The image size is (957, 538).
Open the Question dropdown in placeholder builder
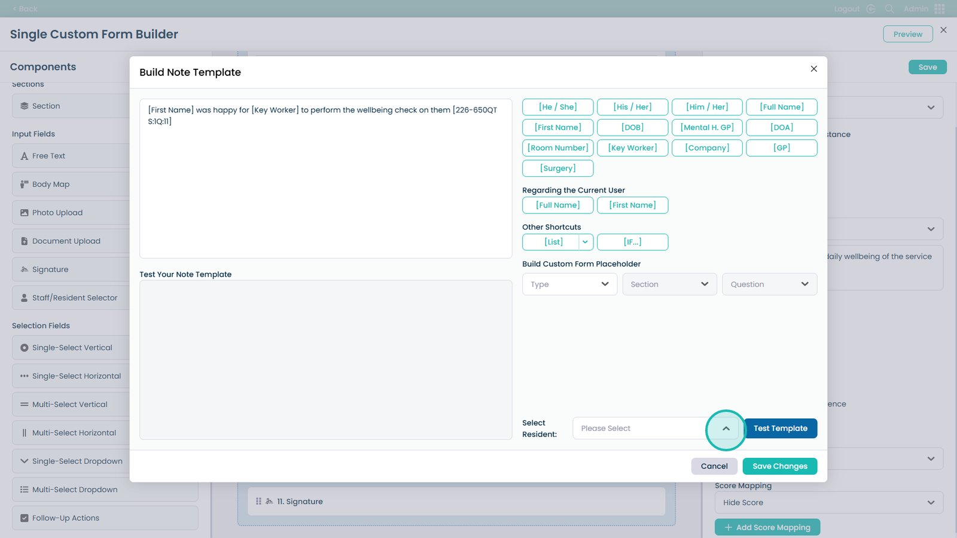coord(769,285)
